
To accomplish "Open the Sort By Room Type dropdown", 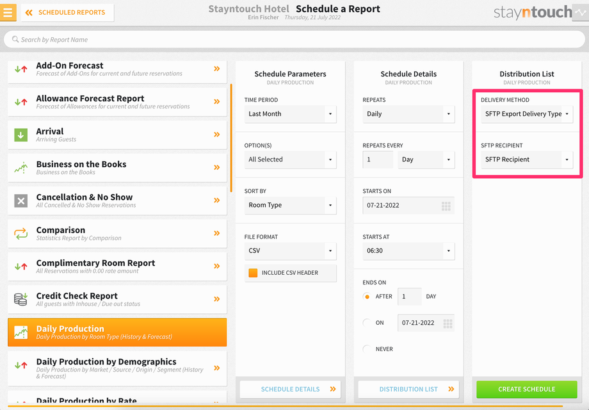I will (x=291, y=205).
